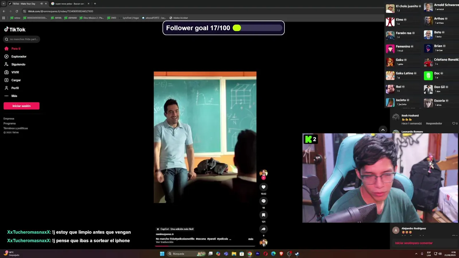Click the taskbar Búsqueda search box

tap(187, 254)
